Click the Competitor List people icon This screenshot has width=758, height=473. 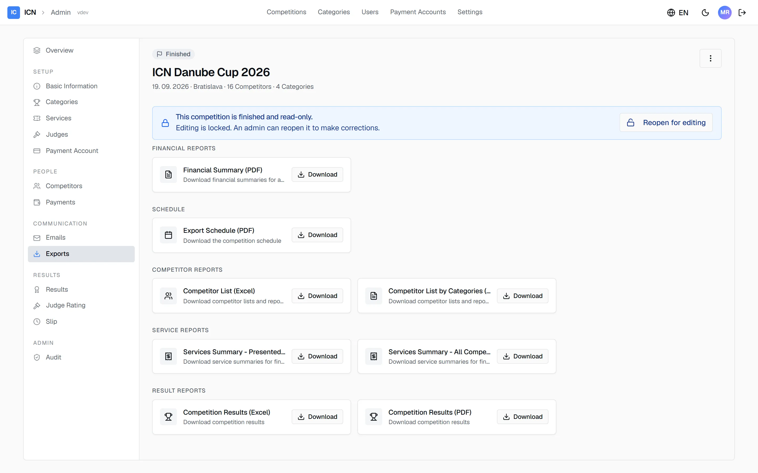tap(168, 296)
